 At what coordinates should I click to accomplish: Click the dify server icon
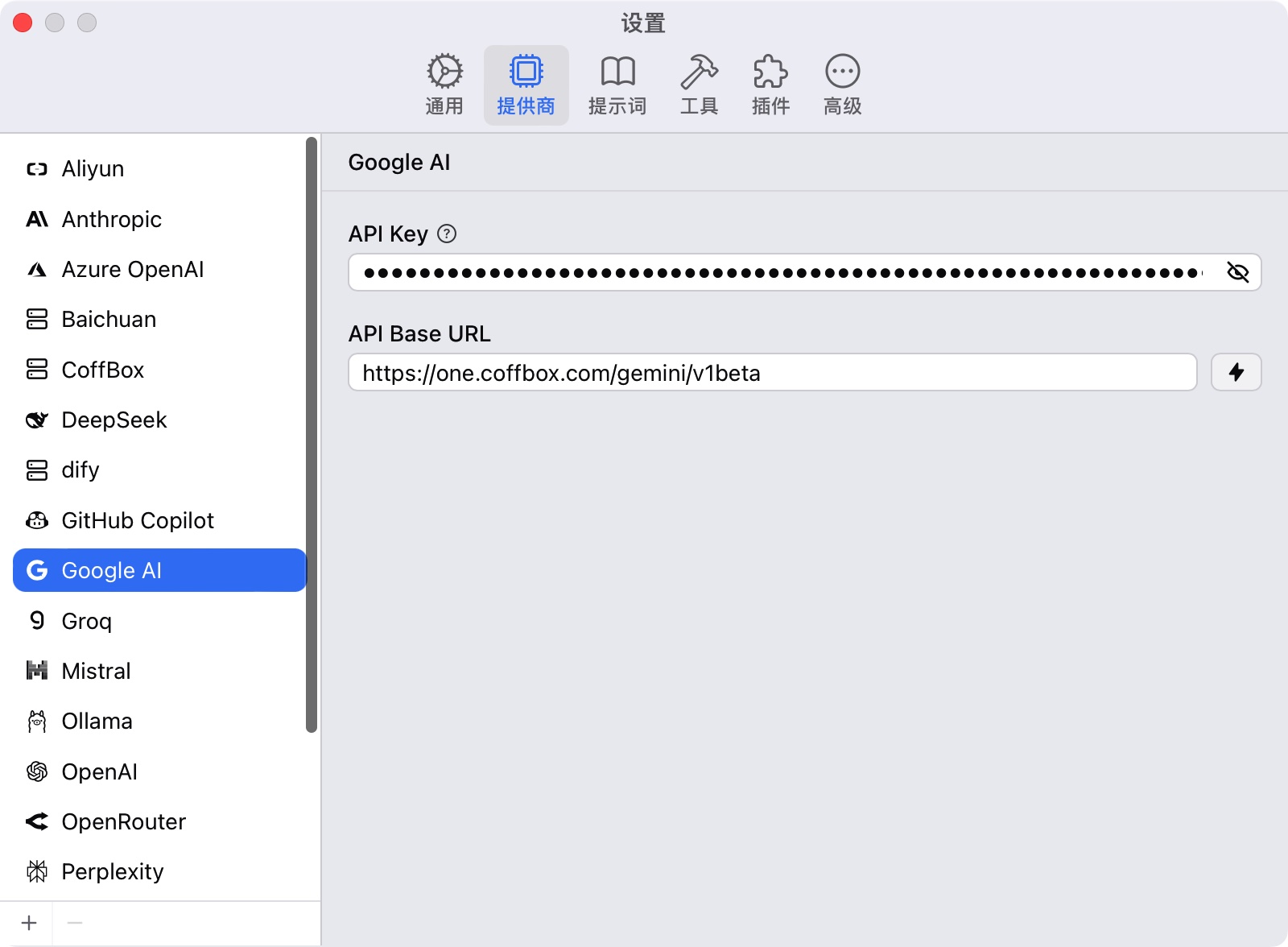pyautogui.click(x=37, y=470)
